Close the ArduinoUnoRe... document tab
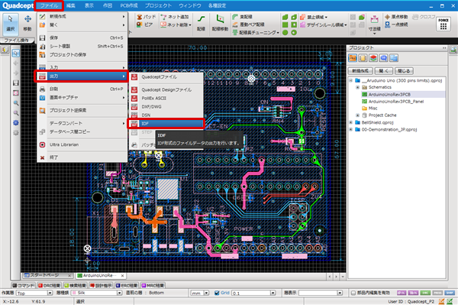The height and width of the screenshot is (305, 458). (x=122, y=275)
